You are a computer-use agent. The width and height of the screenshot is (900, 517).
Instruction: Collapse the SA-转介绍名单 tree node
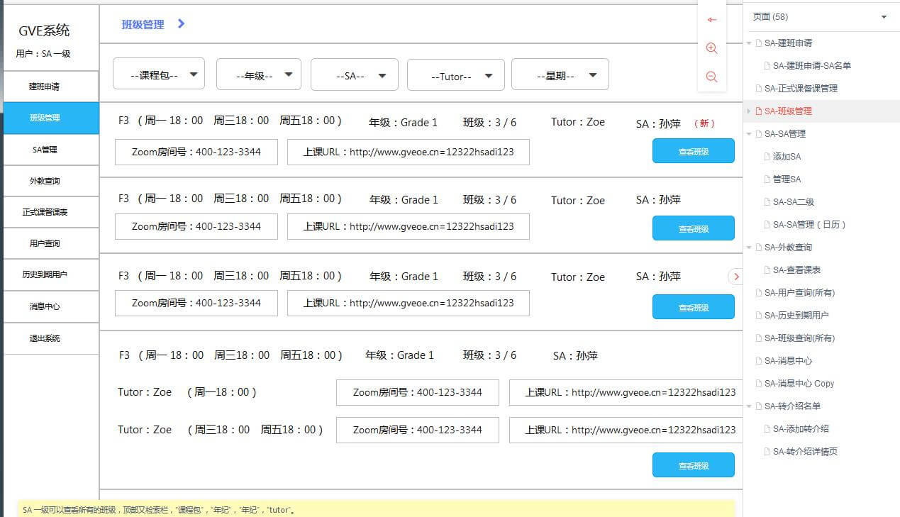point(749,406)
